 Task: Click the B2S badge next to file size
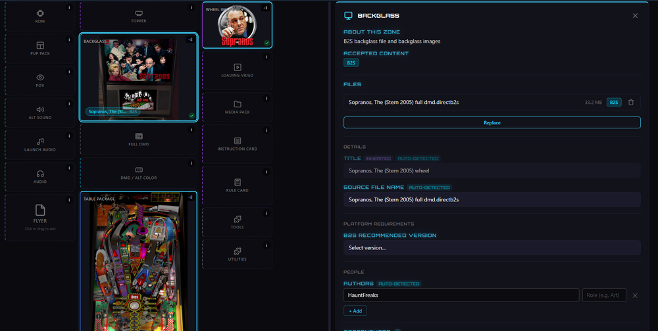[614, 103]
